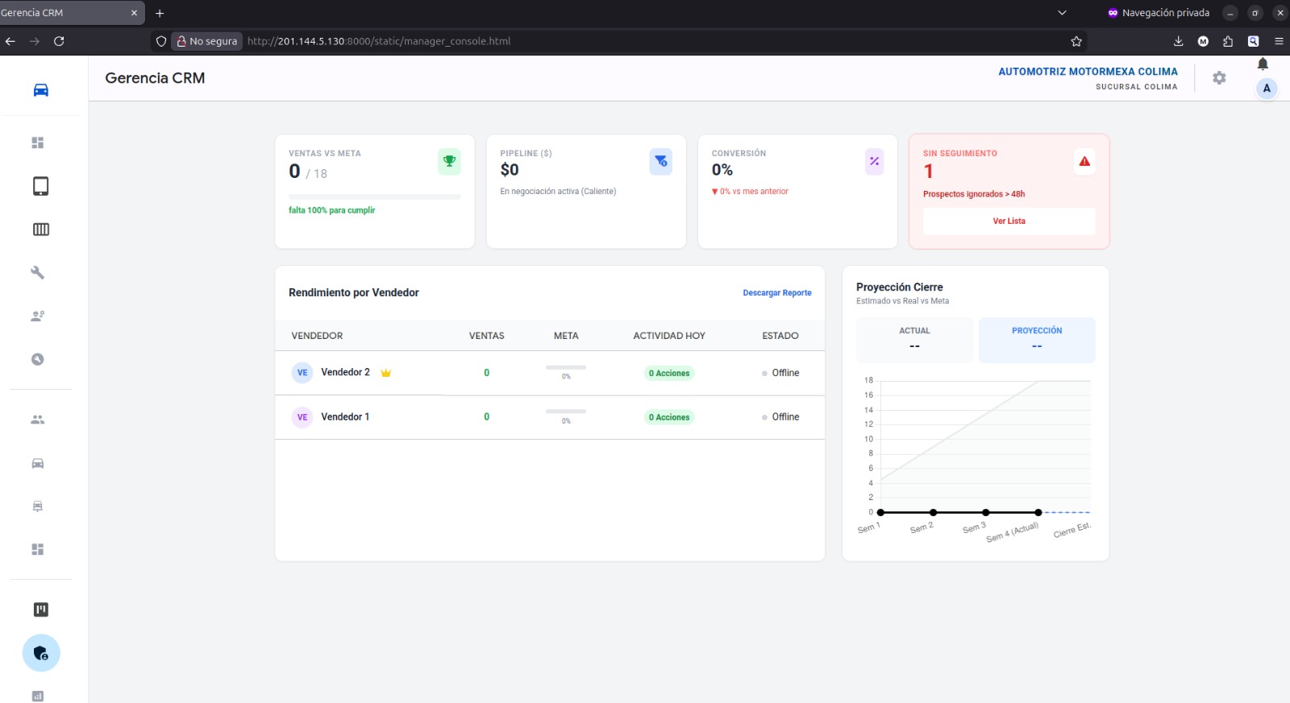
Task: Open the kanban board icon in sidebar
Action: coord(40,610)
